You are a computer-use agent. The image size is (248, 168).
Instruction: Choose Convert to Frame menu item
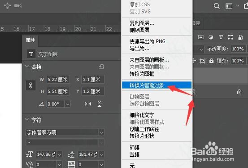click(142, 74)
